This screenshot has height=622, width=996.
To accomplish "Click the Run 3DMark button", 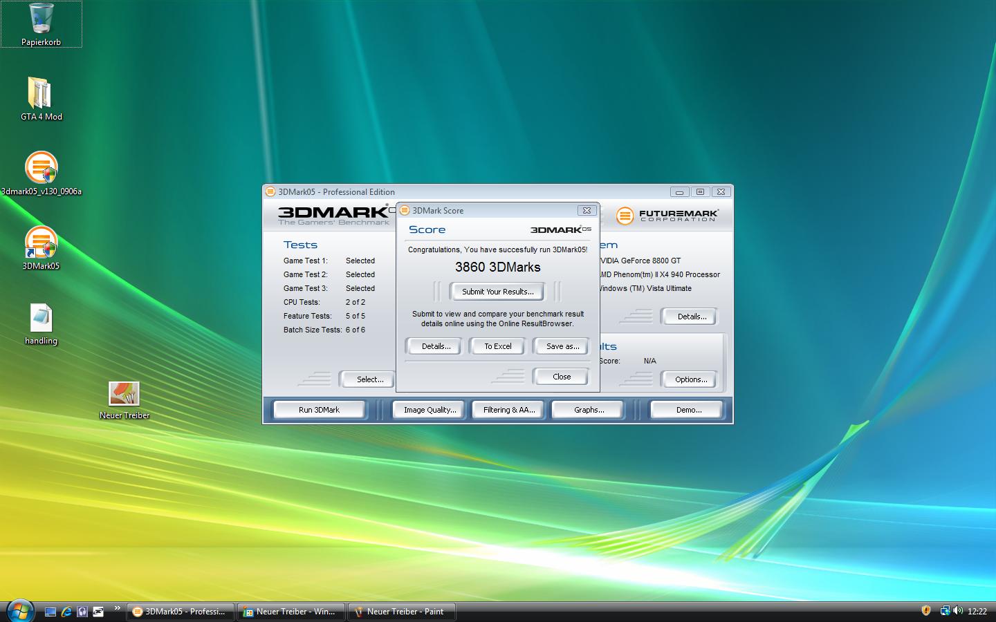I will (x=319, y=410).
